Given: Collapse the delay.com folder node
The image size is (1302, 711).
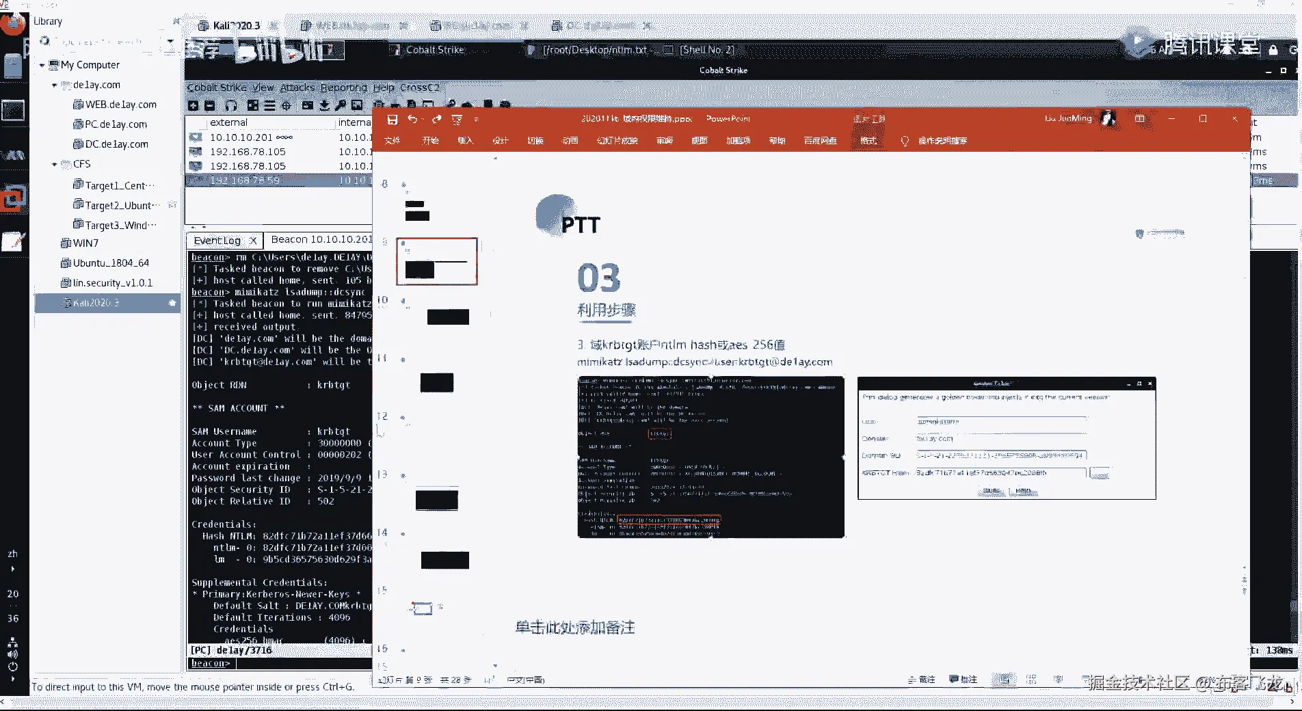Looking at the screenshot, I should [x=55, y=85].
